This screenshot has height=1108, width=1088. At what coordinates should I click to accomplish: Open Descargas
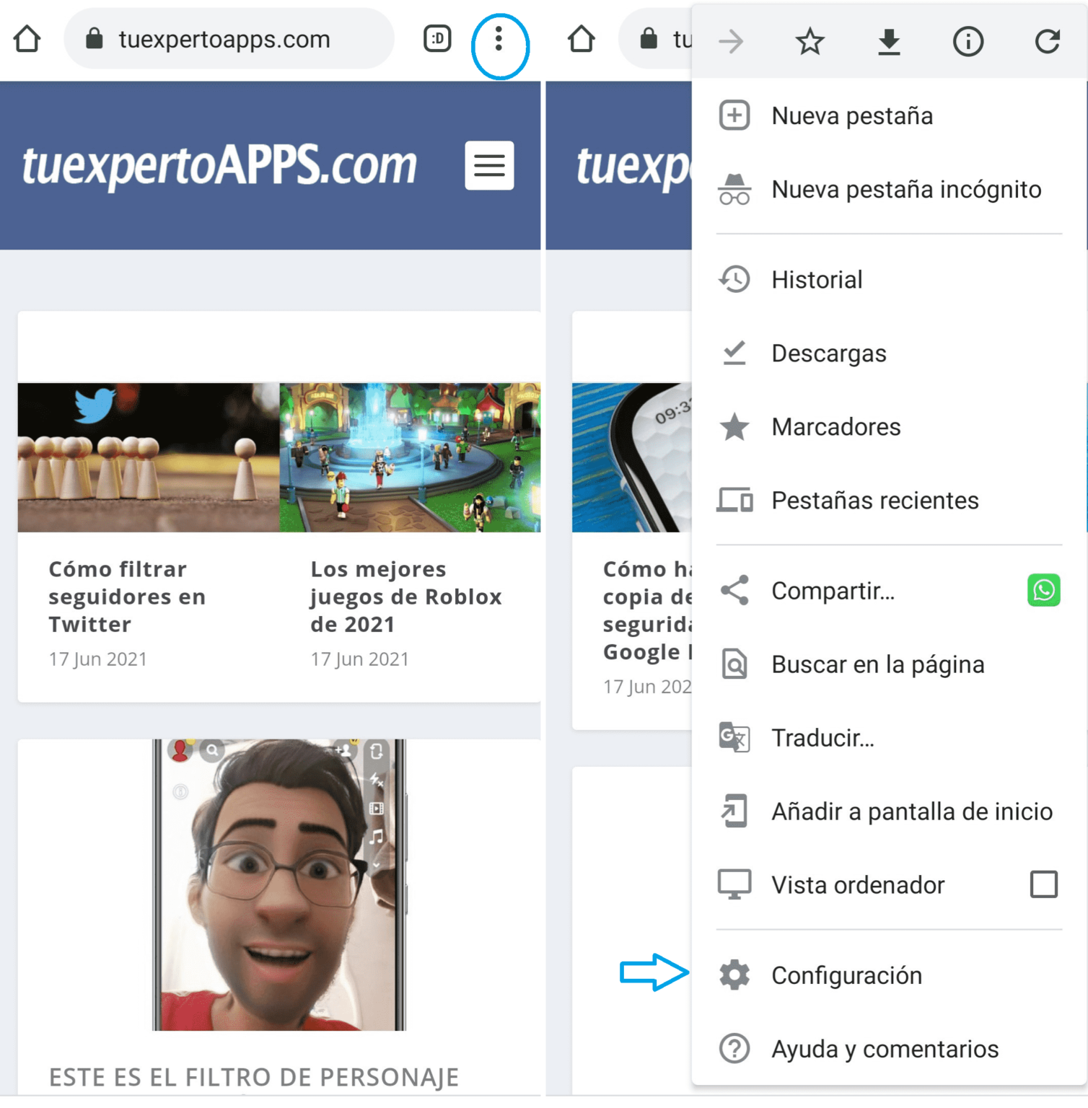click(889, 353)
